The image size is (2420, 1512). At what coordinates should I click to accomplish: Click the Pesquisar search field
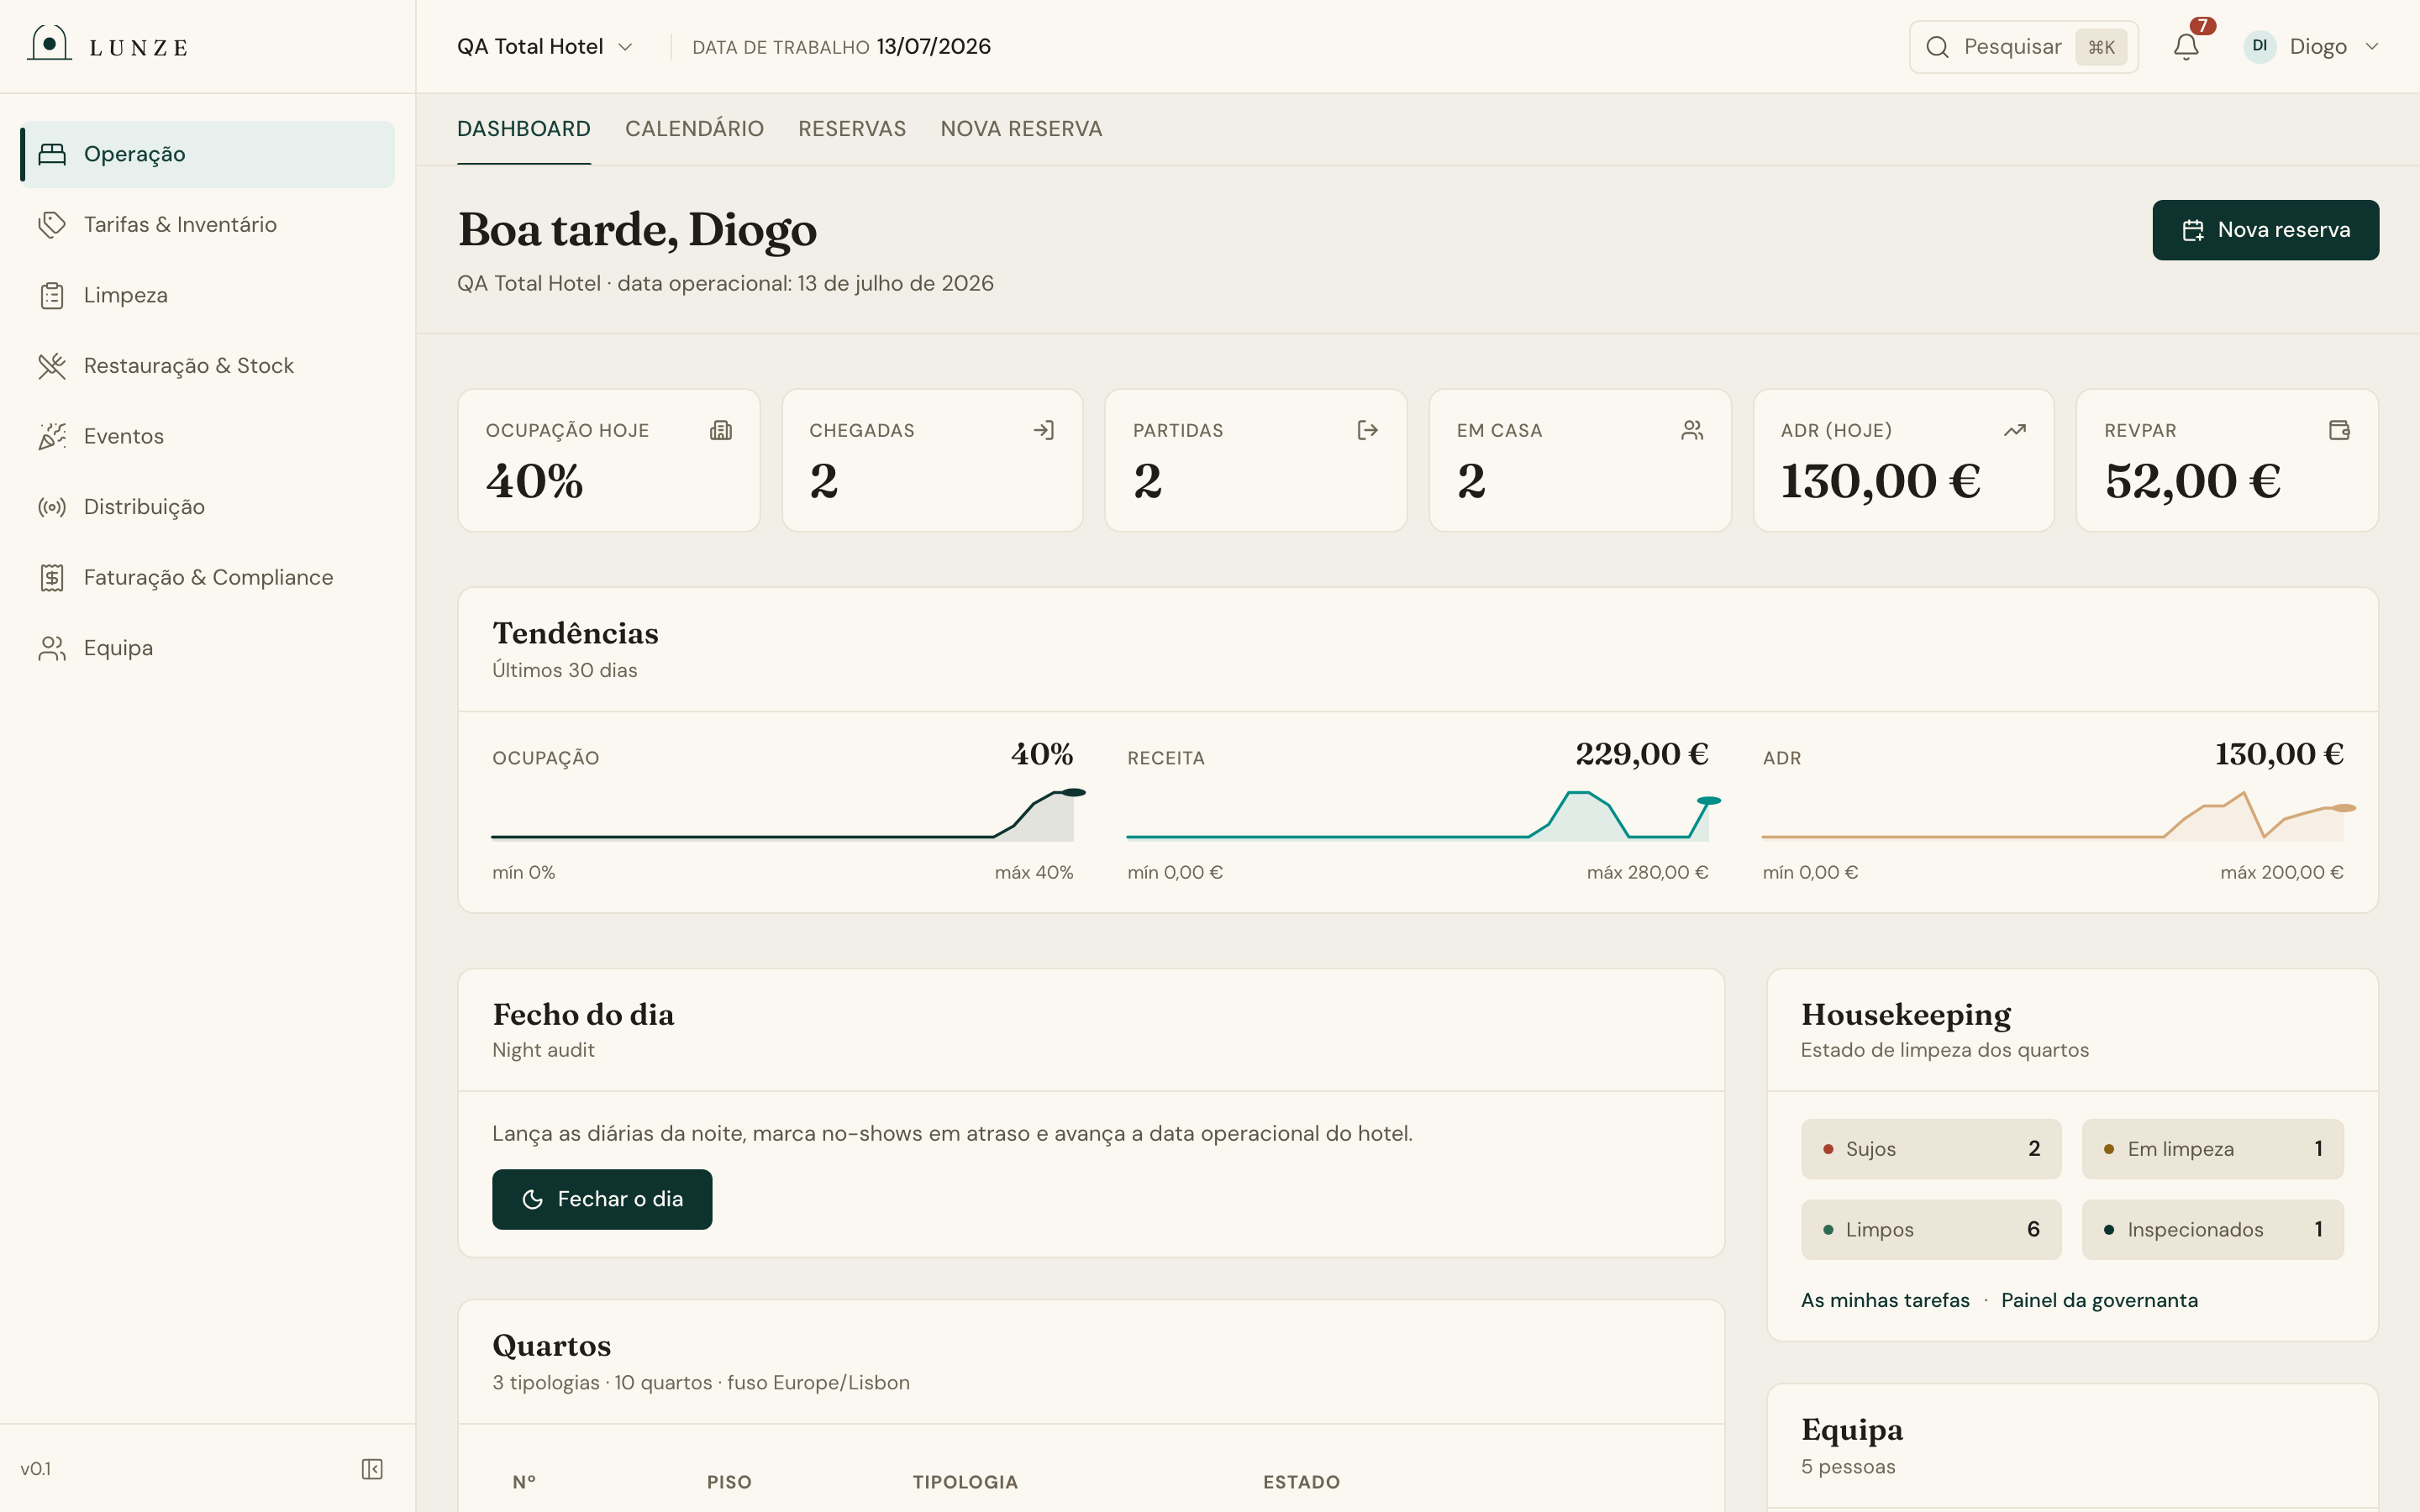coord(2023,47)
